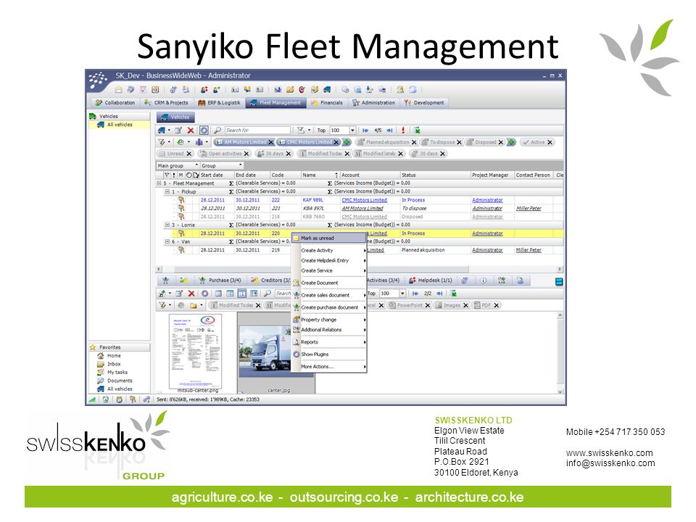
Task: Toggle the Modified Today chip in the vehicles filter
Action: coord(325,154)
